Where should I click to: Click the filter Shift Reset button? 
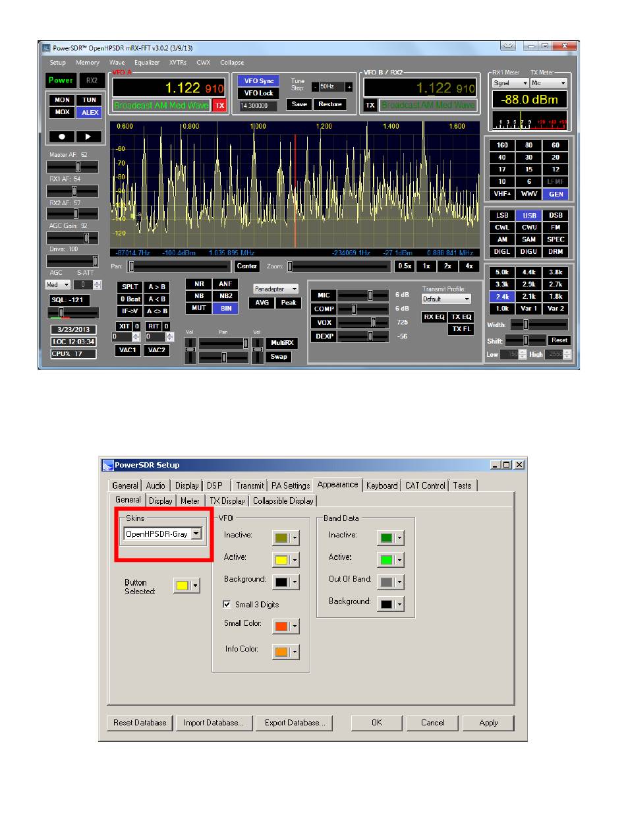click(x=558, y=340)
